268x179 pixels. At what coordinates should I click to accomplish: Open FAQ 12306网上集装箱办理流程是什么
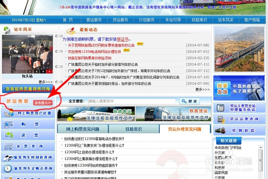click(91, 159)
